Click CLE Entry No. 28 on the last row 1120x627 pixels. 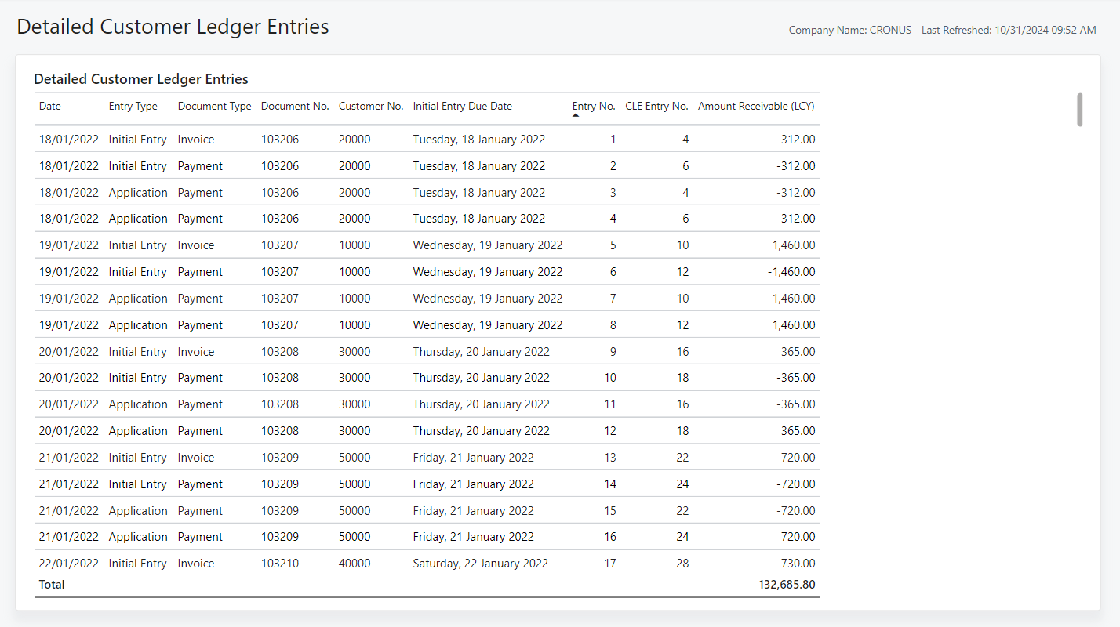click(682, 563)
